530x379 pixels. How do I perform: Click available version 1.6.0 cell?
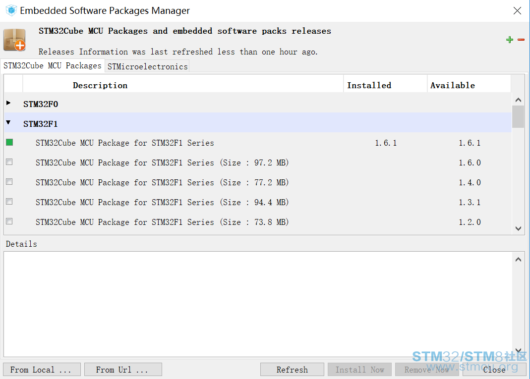[x=470, y=162]
